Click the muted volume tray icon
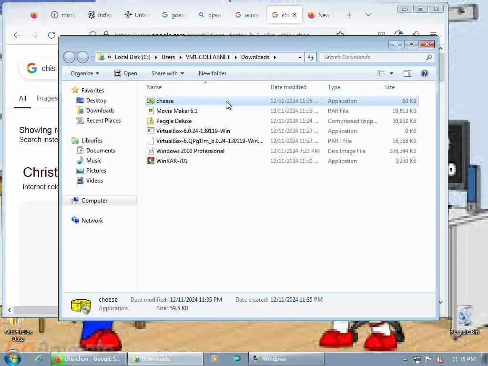The image size is (488, 366). coord(440,359)
